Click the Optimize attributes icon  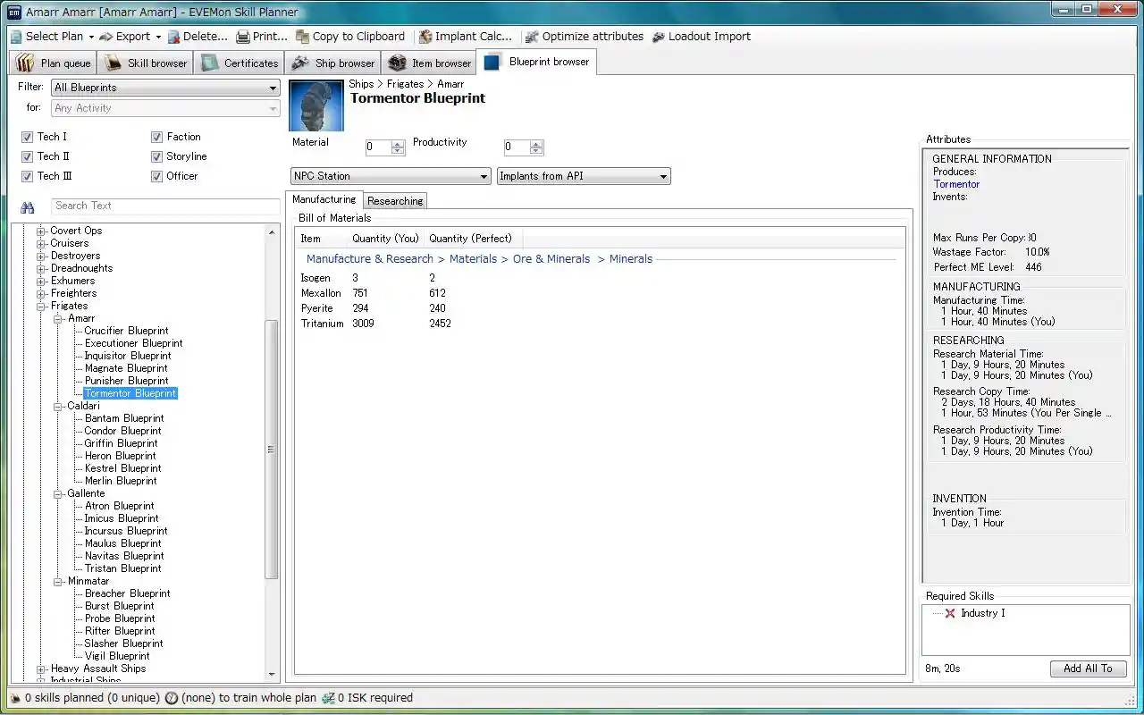pos(532,37)
